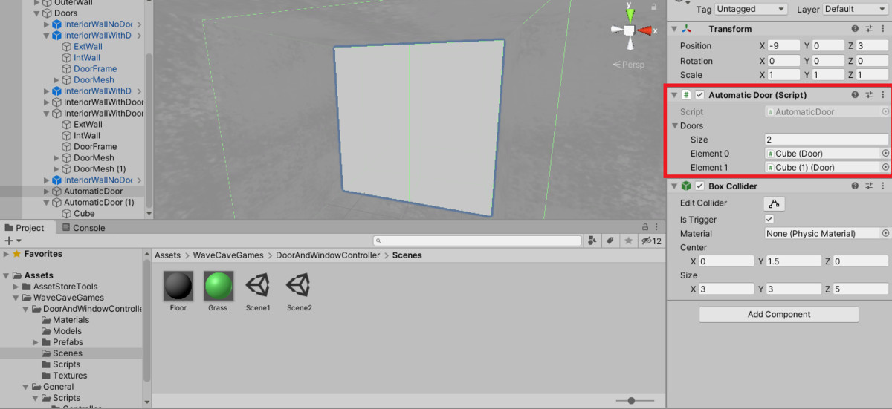Save search to favorites star icon
892x409 pixels.
click(628, 241)
